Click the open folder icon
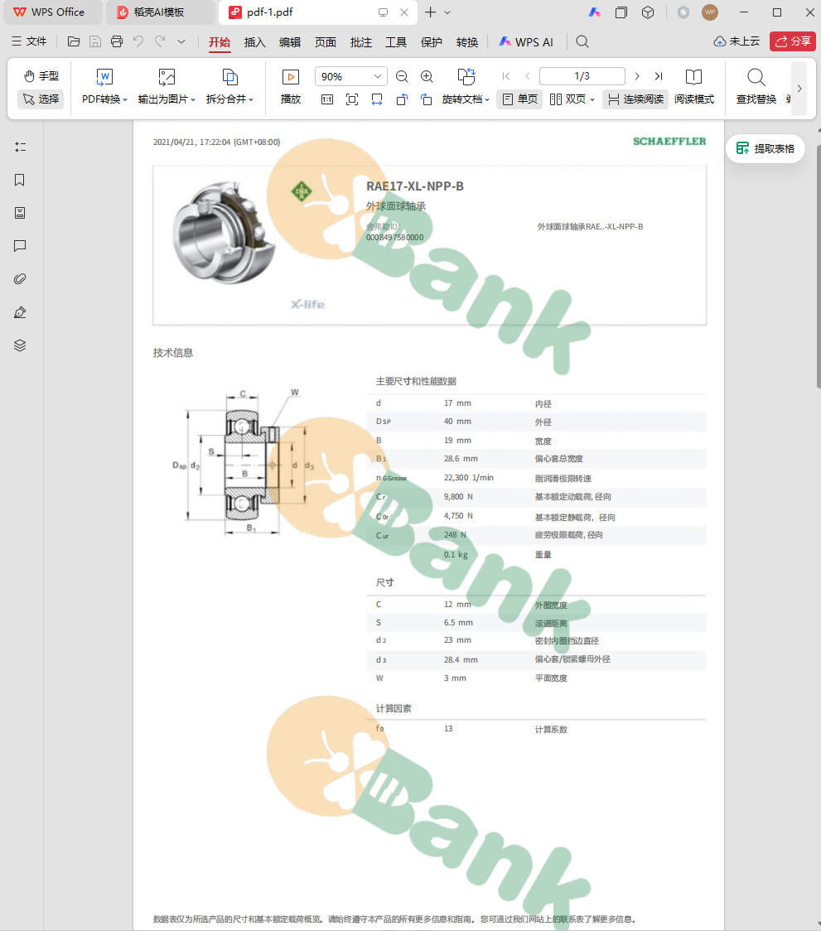 point(74,41)
